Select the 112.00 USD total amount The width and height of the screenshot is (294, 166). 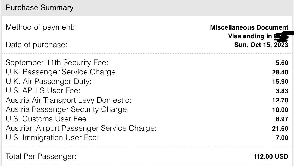(x=271, y=156)
